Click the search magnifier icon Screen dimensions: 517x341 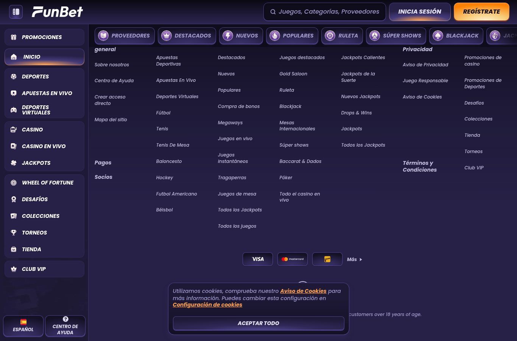click(x=273, y=12)
